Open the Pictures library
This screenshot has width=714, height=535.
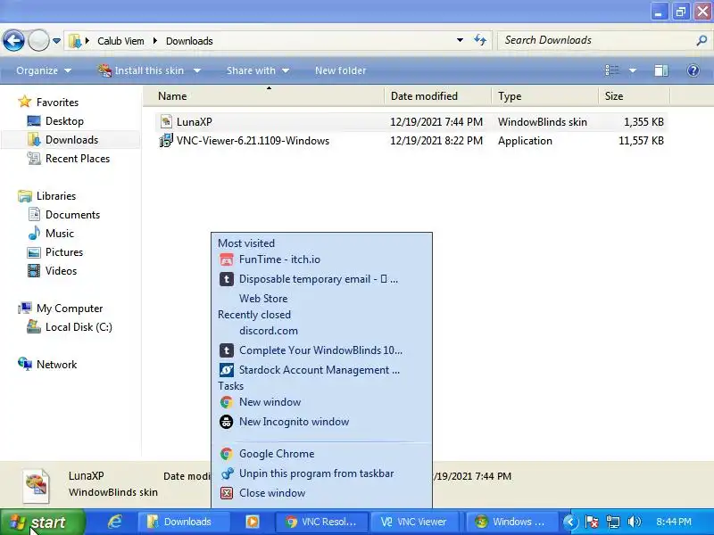[64, 251]
